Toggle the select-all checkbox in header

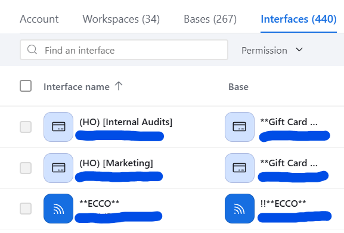pos(26,86)
